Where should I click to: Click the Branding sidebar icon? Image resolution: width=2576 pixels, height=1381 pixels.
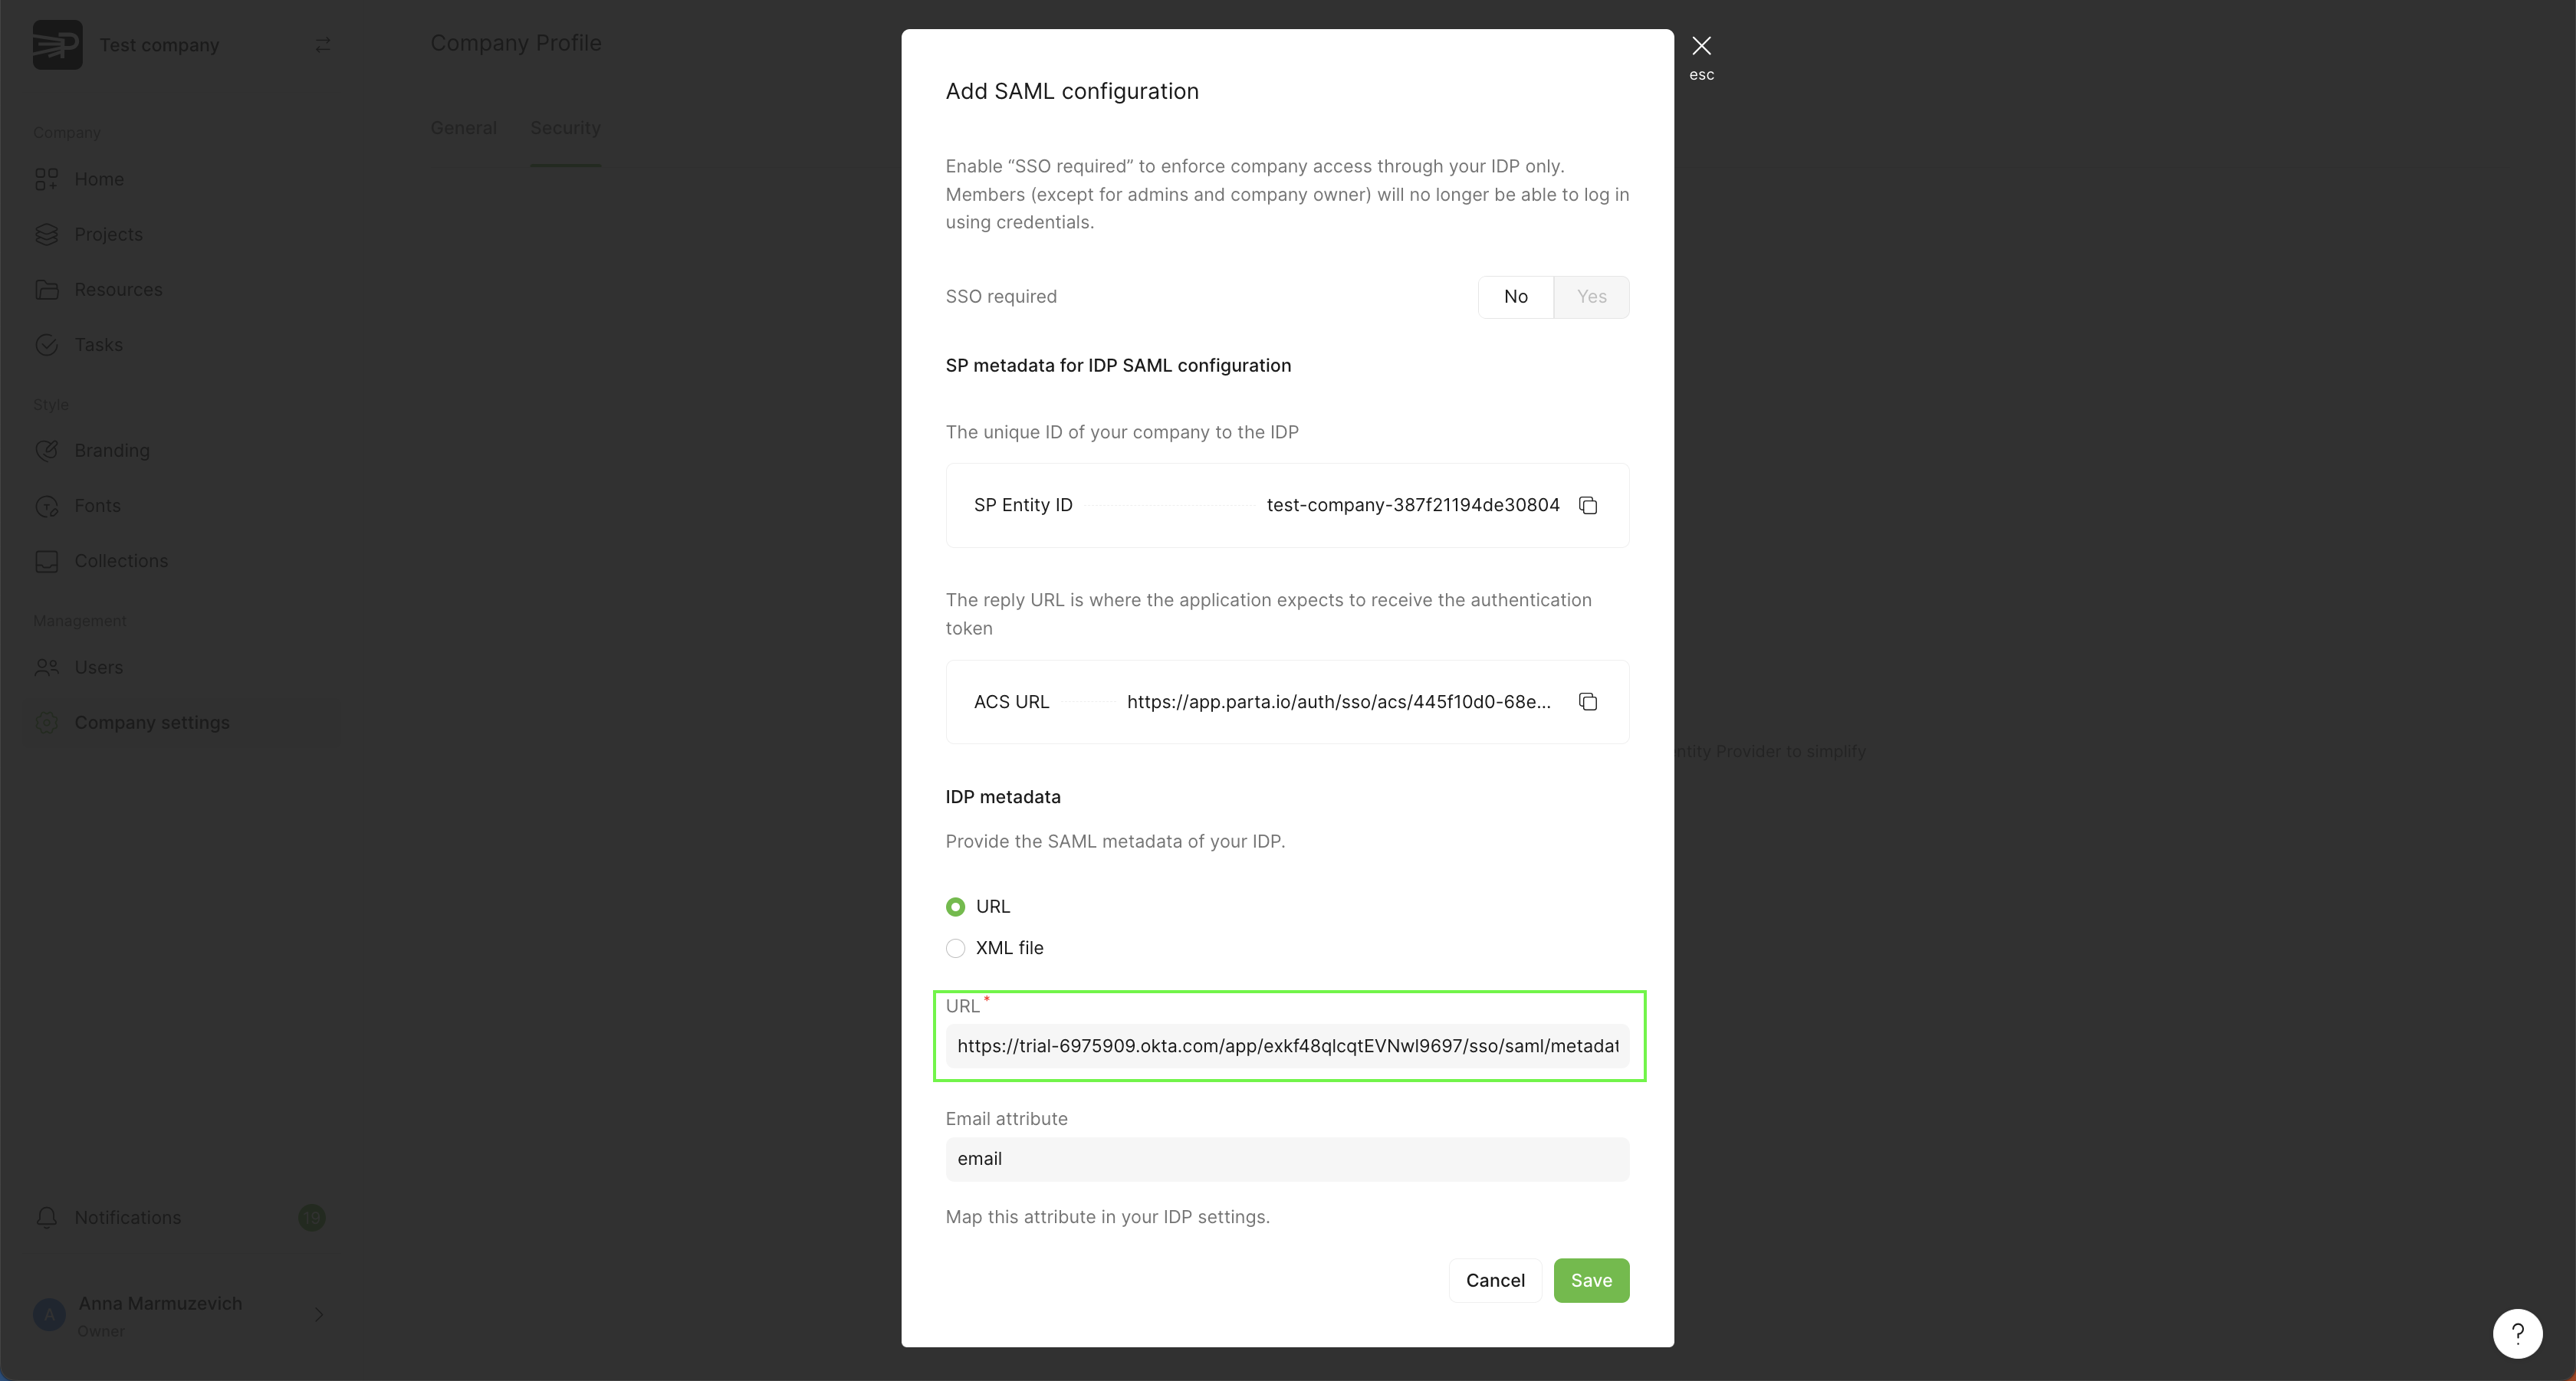pyautogui.click(x=47, y=451)
